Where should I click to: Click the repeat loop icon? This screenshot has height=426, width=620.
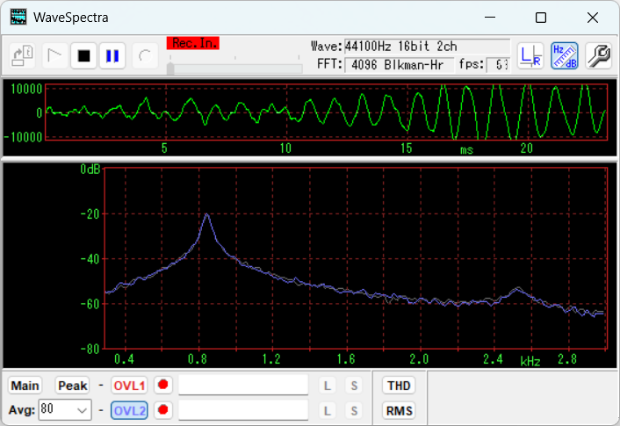tap(145, 55)
